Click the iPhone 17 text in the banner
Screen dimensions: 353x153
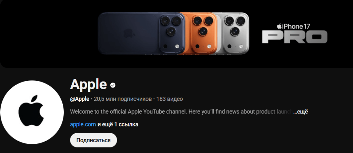point(296,26)
